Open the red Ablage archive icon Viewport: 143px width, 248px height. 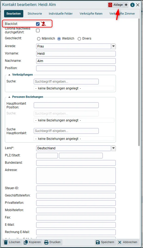pos(110,5)
